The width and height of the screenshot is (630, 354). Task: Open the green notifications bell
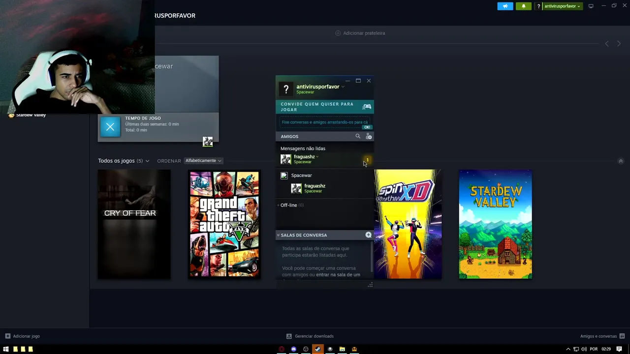[523, 6]
